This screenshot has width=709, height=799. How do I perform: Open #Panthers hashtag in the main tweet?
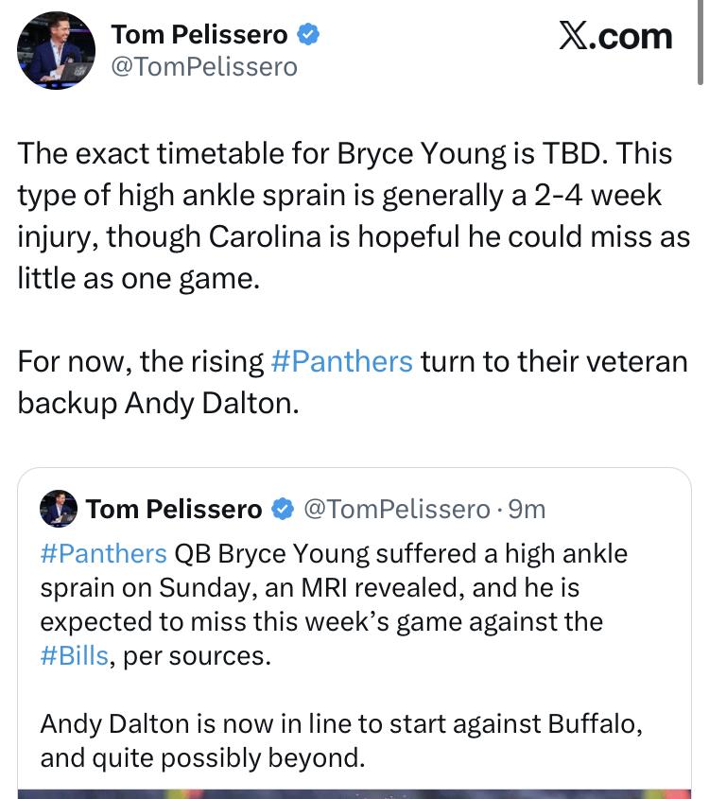click(341, 362)
